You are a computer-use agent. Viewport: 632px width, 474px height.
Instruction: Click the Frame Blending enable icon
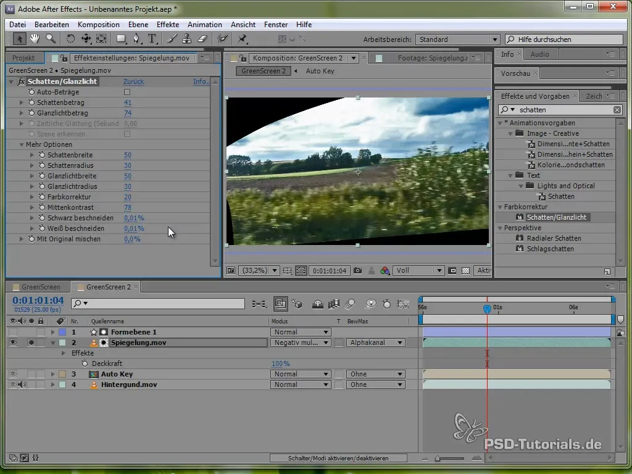click(x=334, y=304)
